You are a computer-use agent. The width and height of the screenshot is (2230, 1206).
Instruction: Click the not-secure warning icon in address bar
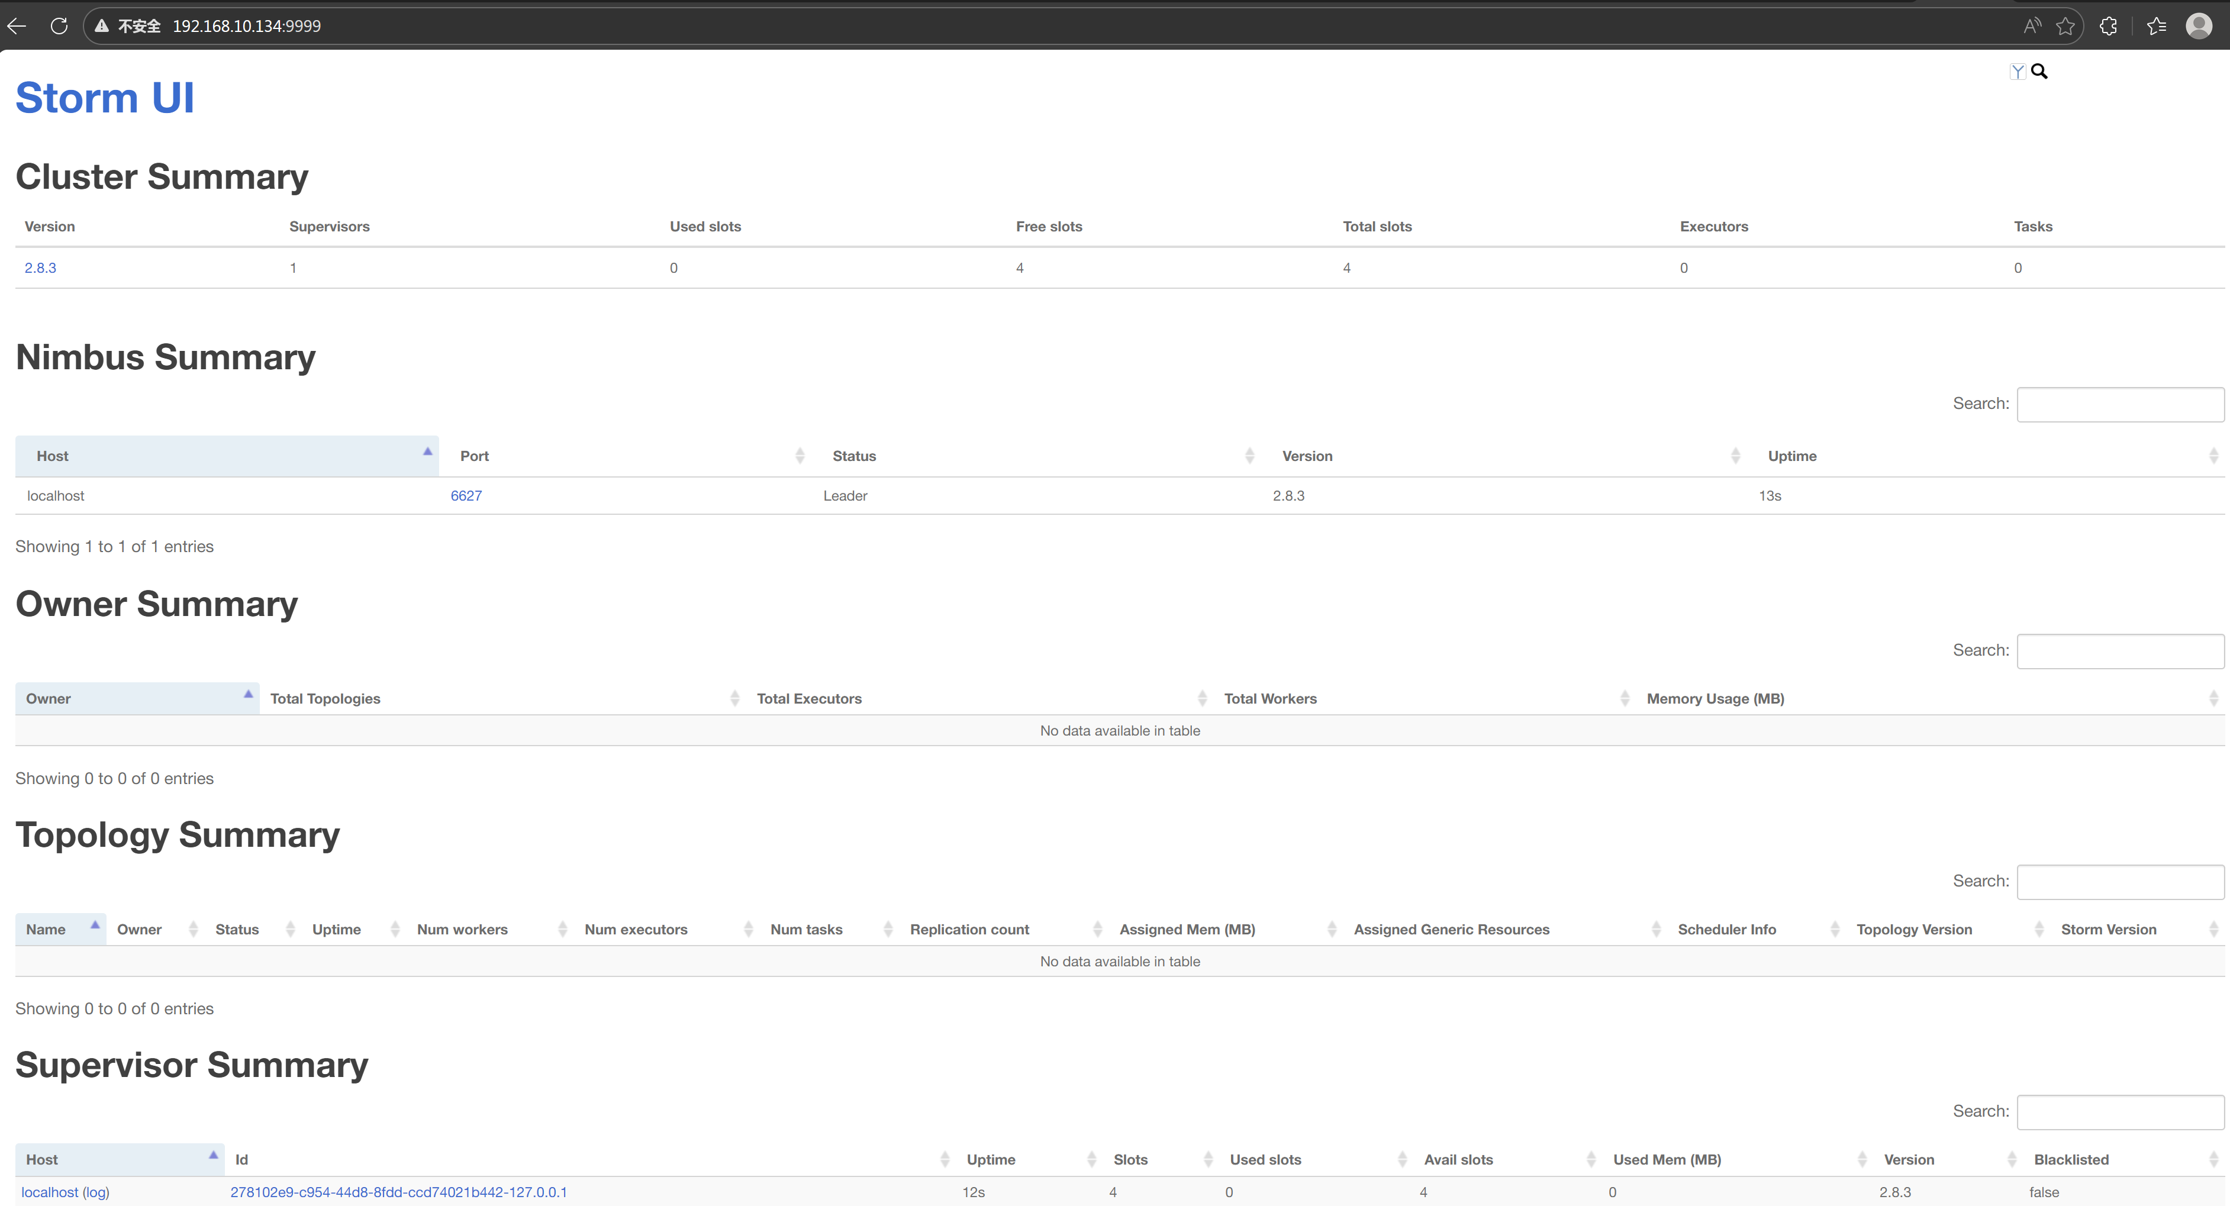[102, 26]
